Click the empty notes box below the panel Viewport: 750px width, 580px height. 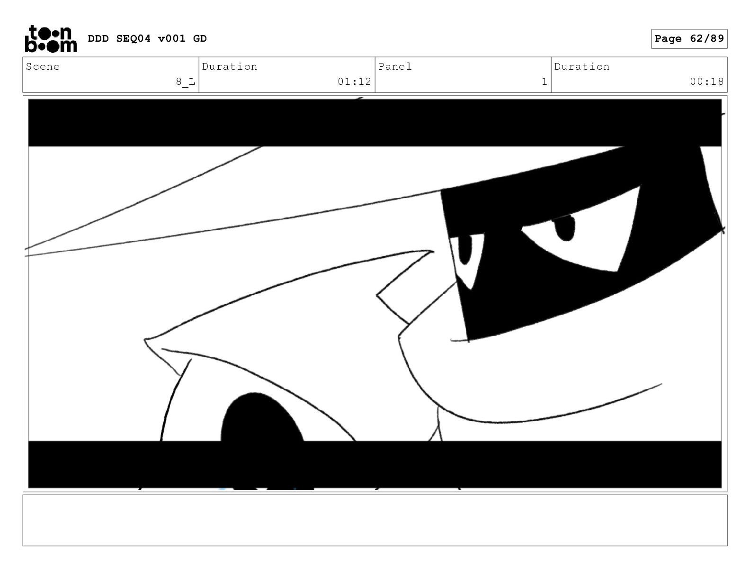(375, 520)
